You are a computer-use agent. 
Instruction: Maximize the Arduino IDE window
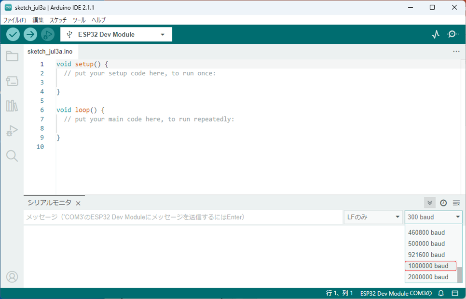pyautogui.click(x=432, y=7)
